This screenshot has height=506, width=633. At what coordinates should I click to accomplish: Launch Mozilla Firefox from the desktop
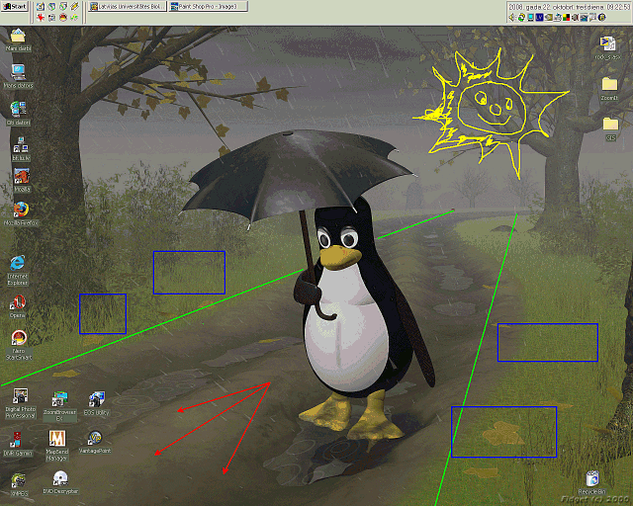[21, 213]
